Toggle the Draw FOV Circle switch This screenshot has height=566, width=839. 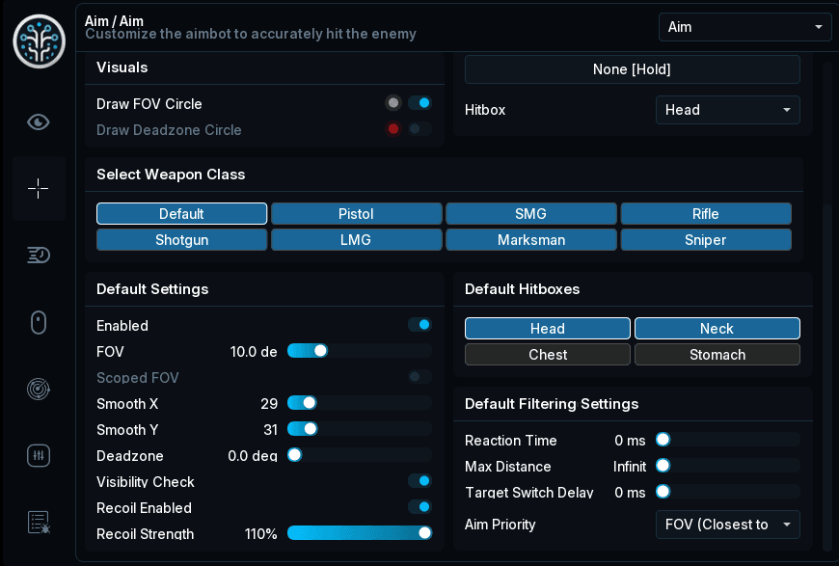(420, 103)
